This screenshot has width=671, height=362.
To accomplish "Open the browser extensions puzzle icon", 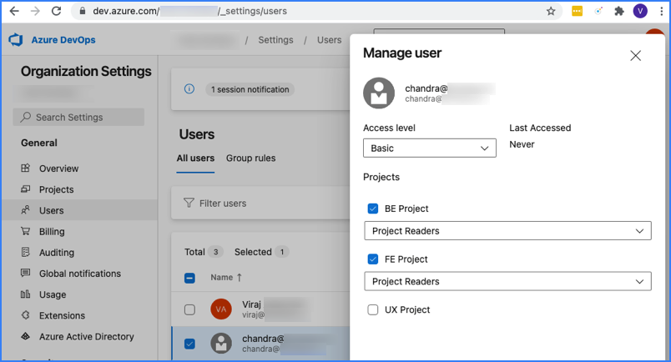I will tap(618, 12).
